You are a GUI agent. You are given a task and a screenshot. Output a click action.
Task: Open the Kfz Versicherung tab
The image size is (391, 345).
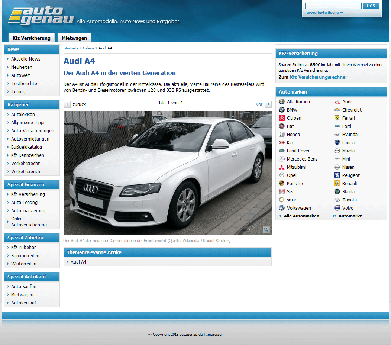click(x=32, y=38)
